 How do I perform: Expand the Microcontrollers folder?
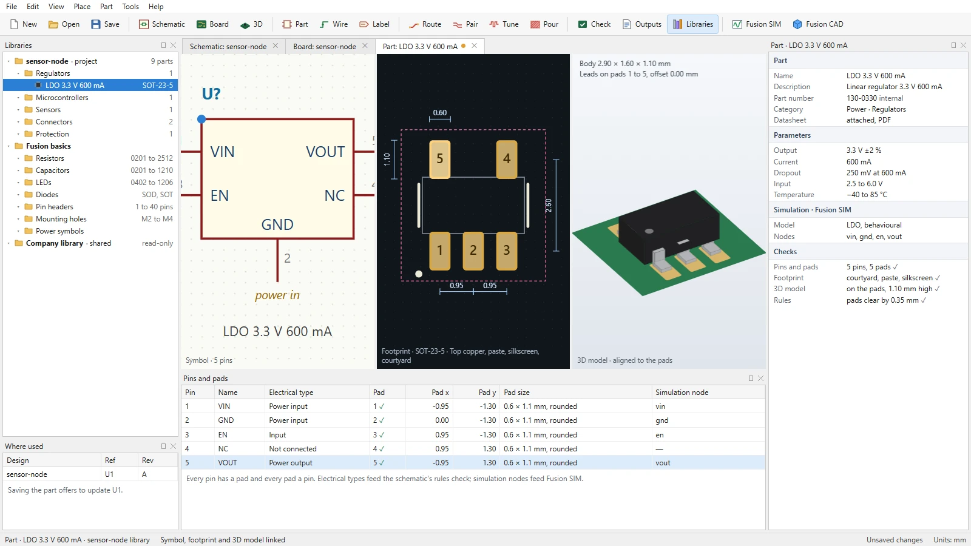pyautogui.click(x=18, y=98)
